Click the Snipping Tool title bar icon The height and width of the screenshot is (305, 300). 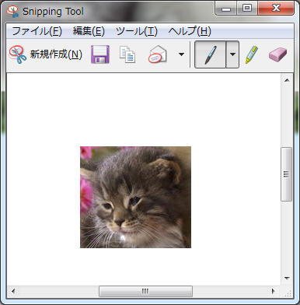tap(12, 12)
